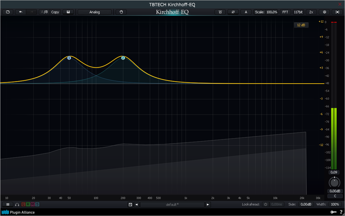
Task: Toggle the S side channel button
Action: coord(37,204)
